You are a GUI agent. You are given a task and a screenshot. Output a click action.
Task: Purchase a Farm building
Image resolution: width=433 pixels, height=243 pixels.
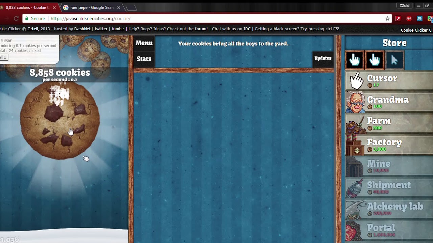(x=389, y=124)
